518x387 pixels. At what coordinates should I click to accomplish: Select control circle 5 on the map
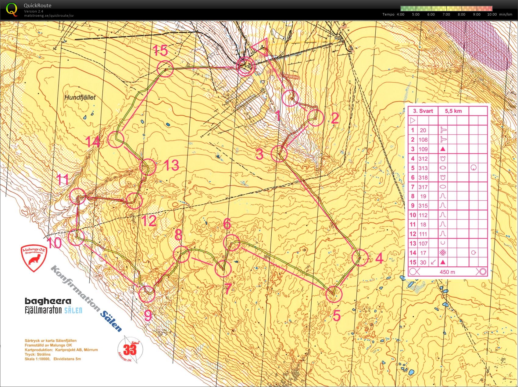click(x=334, y=294)
